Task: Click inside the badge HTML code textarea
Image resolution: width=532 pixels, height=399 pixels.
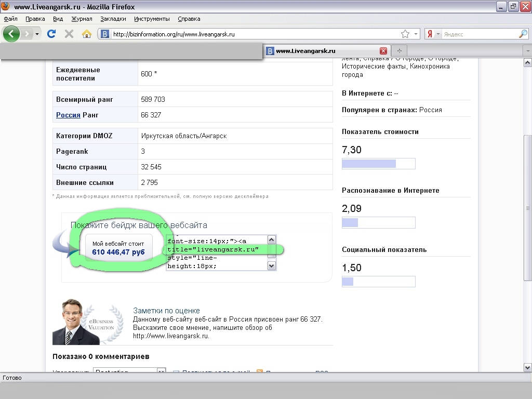Action: pos(217,253)
